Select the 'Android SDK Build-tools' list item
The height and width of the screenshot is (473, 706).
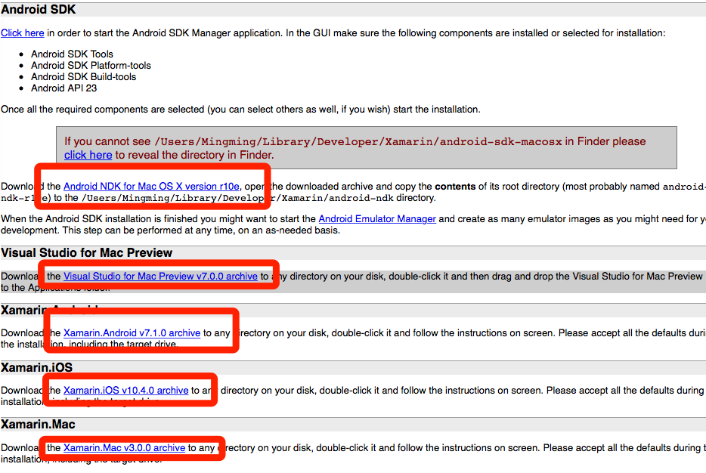(83, 77)
